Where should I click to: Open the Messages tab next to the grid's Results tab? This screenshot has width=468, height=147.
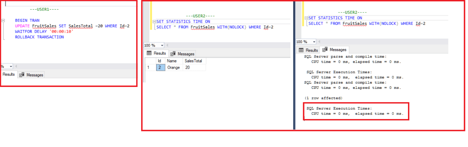click(x=182, y=54)
